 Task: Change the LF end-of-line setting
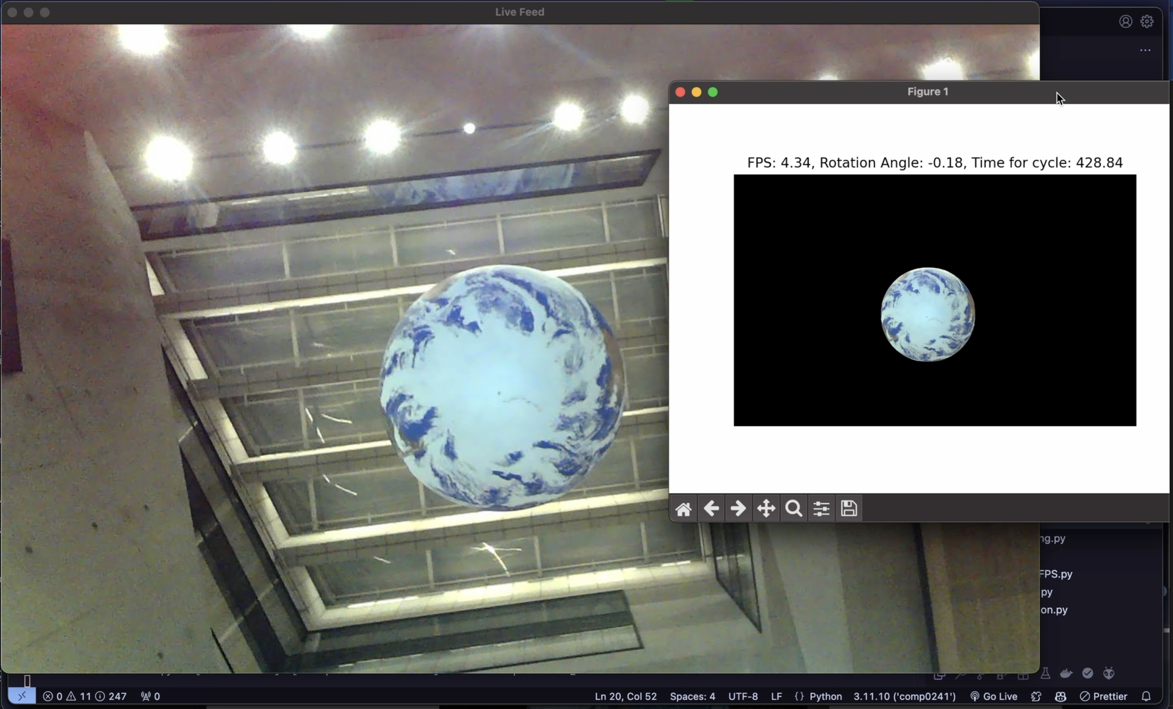pos(776,697)
